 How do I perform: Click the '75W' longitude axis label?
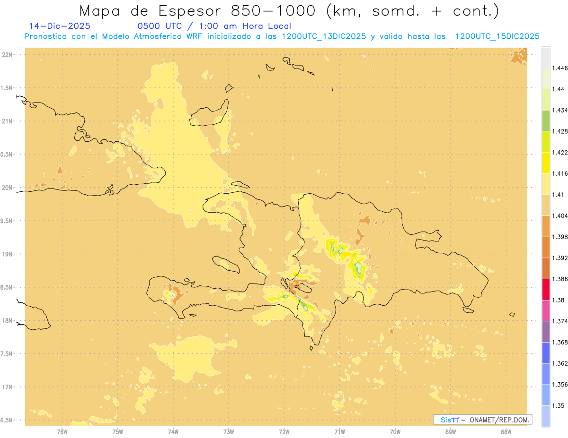tap(118, 431)
